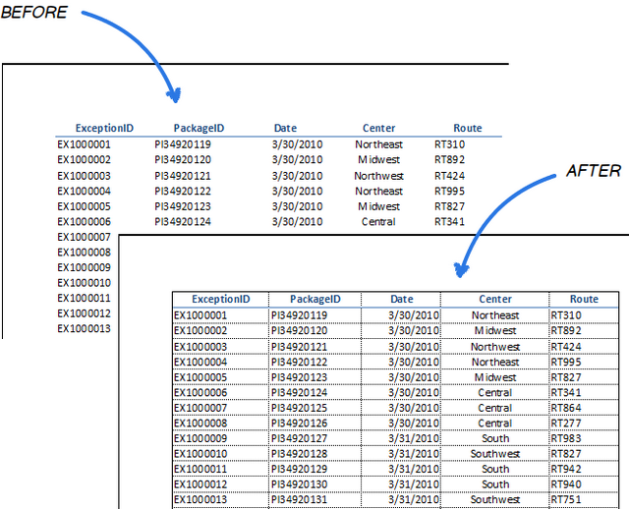The height and width of the screenshot is (509, 629).
Task: Select the Date header in the AFTER table
Action: (402, 300)
